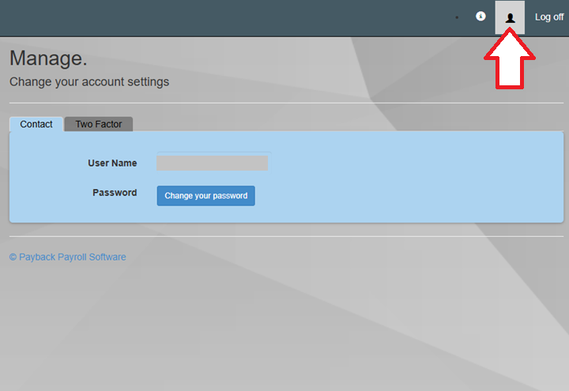Click the copyright symbol in footer
Viewport: 569px width, 391px height.
pyautogui.click(x=13, y=257)
